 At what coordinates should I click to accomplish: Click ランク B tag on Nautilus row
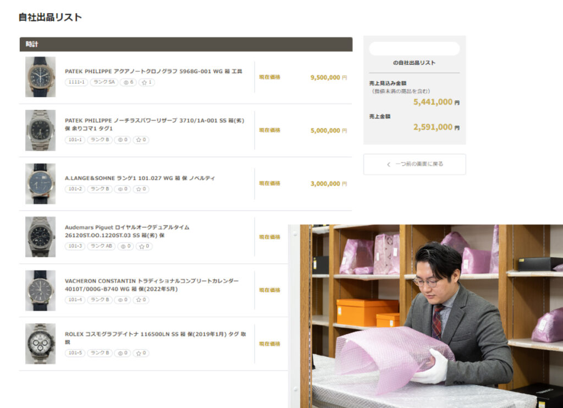point(100,140)
